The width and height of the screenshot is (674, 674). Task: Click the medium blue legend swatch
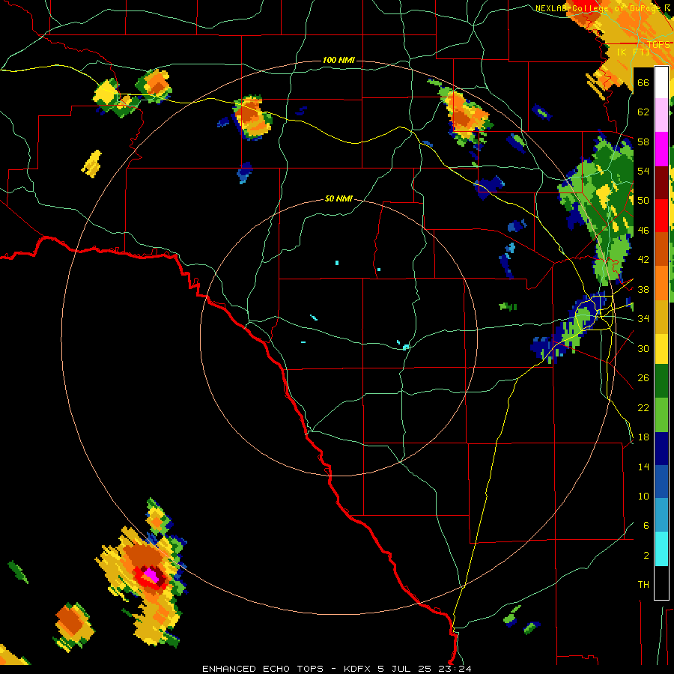tap(661, 482)
